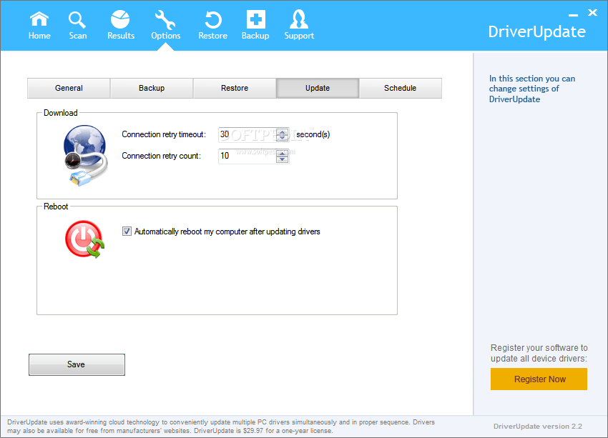Toggle automatic reboot after updating drivers
Viewport: 608px width, 438px height.
point(127,232)
